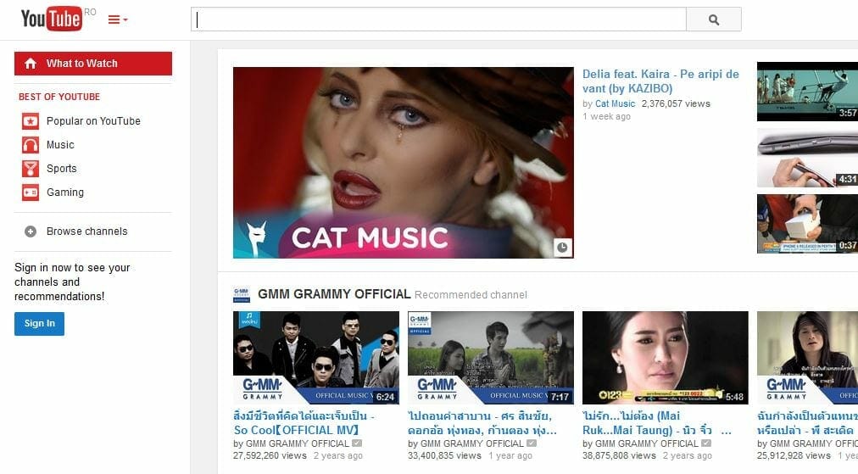
Task: Open Popular on YouTube star icon
Action: point(31,121)
